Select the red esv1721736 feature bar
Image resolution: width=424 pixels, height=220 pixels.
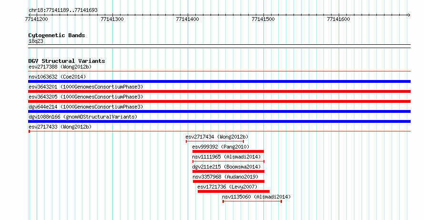pos(233,191)
